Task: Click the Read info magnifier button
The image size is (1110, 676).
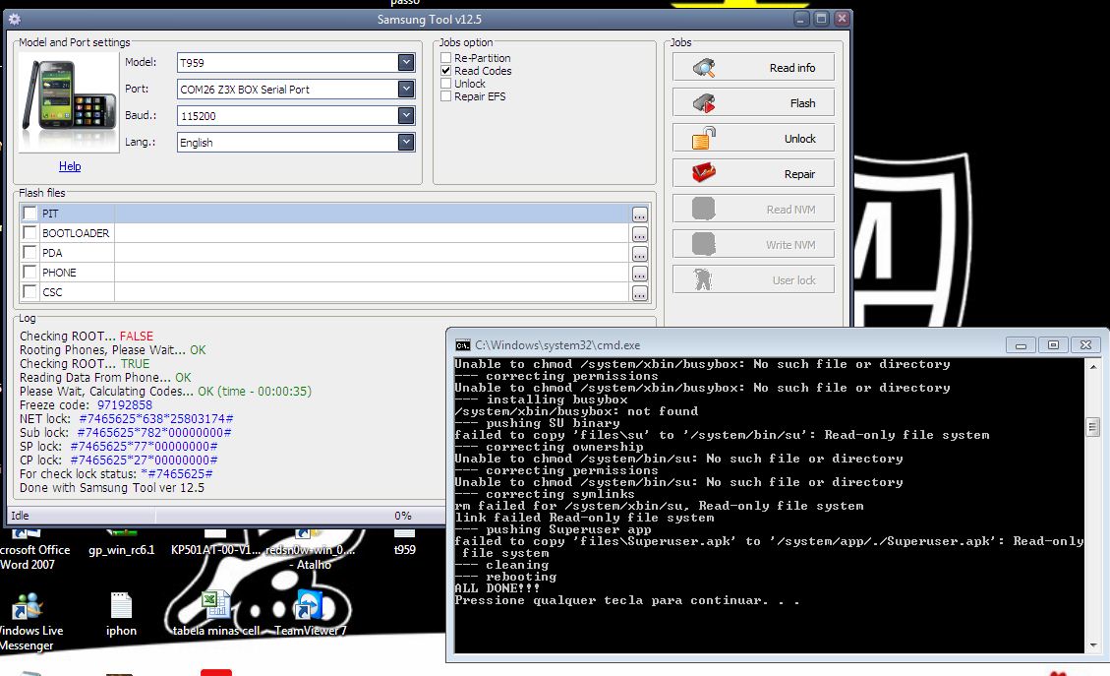Action: [753, 67]
